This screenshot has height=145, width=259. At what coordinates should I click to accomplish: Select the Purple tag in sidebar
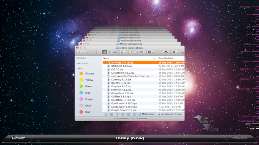pyautogui.click(x=86, y=99)
